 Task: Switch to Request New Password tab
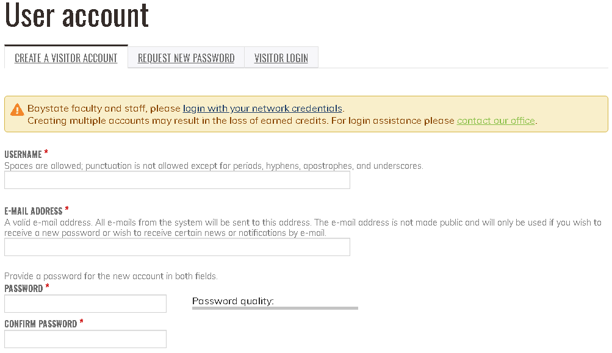tap(186, 58)
